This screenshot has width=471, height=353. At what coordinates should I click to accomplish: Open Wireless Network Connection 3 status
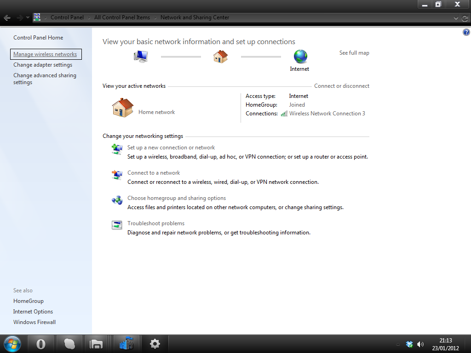click(327, 114)
